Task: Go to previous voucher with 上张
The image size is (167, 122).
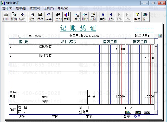Action: 111,17
